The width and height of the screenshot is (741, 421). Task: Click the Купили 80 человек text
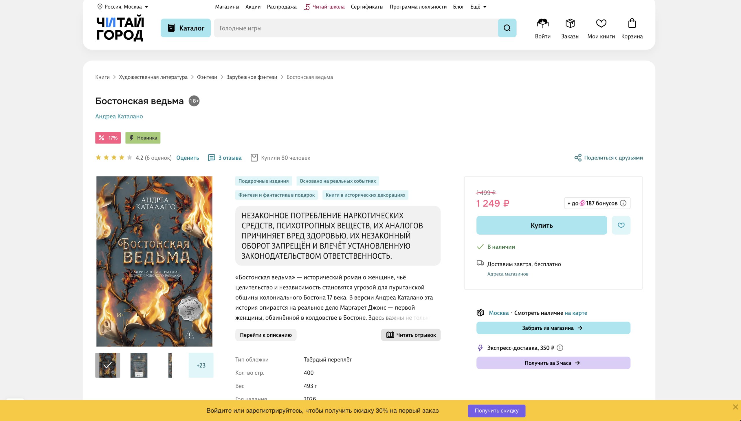pyautogui.click(x=285, y=158)
